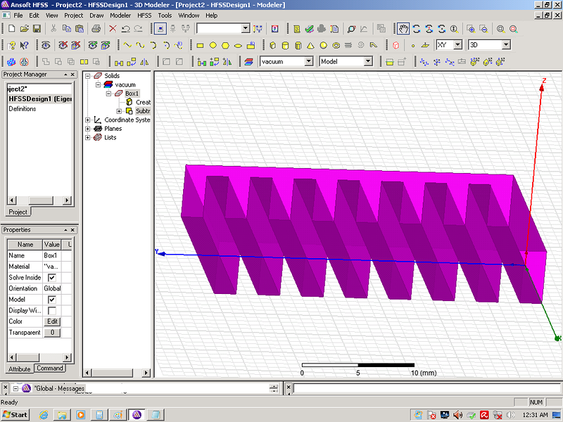563x422 pixels.
Task: Select the Draw cylinder tool
Action: click(x=284, y=45)
